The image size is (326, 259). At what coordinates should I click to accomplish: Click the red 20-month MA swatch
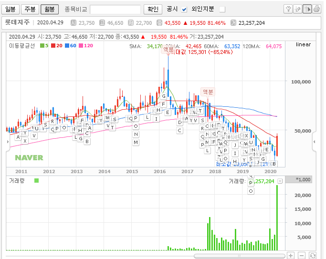[53, 45]
